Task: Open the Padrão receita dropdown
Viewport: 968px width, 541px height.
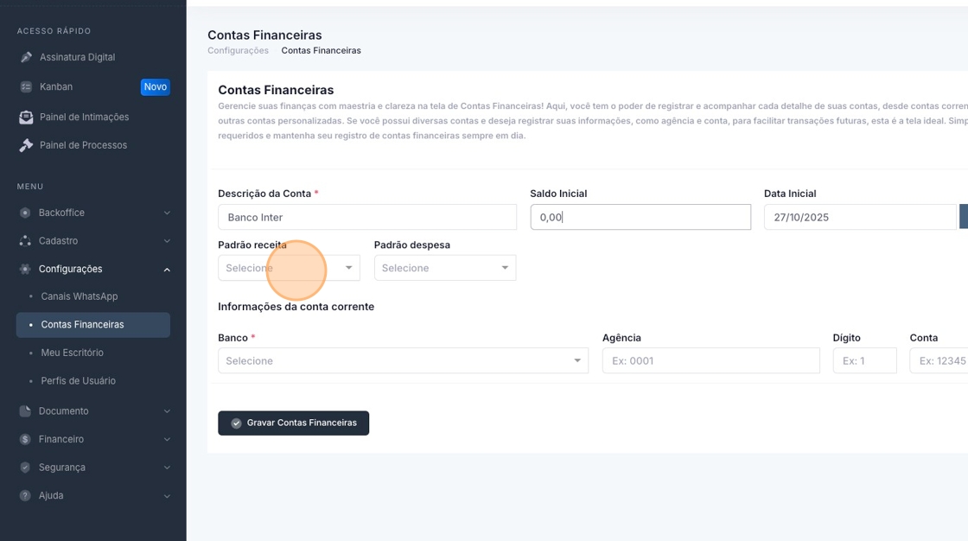Action: point(289,268)
